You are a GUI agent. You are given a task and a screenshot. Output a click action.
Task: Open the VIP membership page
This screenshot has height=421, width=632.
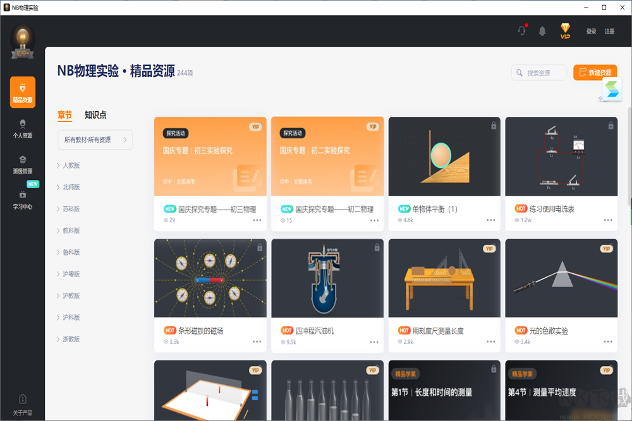point(564,30)
